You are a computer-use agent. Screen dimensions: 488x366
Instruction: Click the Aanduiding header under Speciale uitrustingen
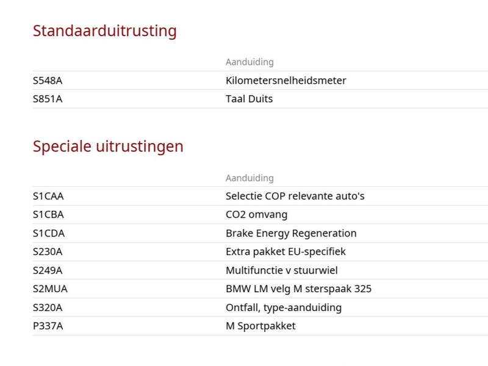coord(249,178)
